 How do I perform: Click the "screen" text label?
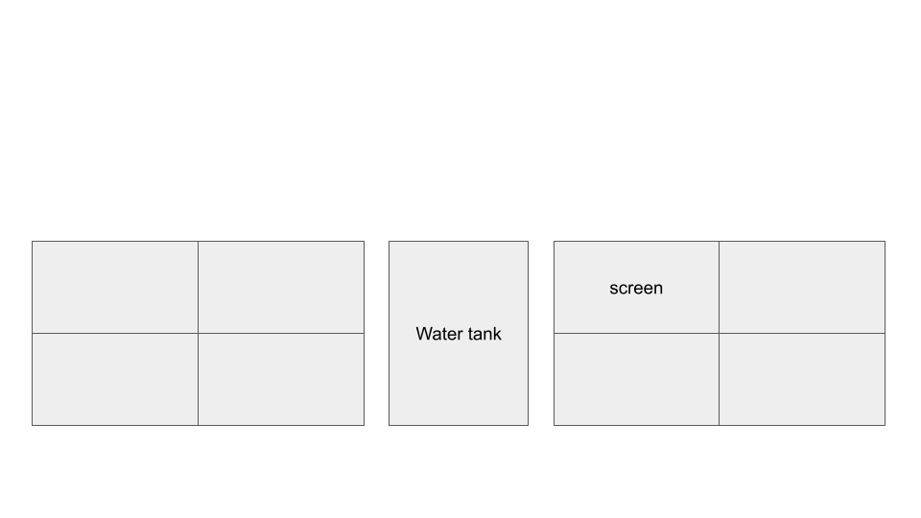[636, 288]
